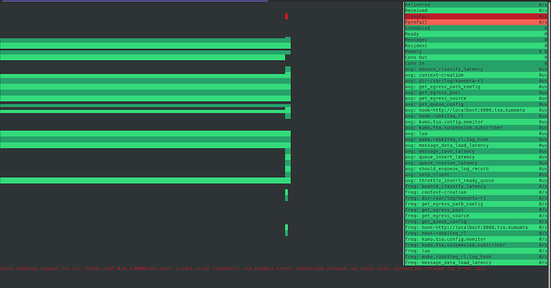The image size is (551, 288).
Task: Select the avg: context-creation row
Action: tap(476, 75)
